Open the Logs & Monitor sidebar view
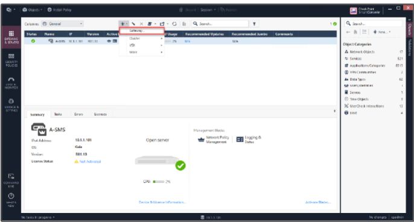Screen dimensions: 414x222 pyautogui.click(x=11, y=83)
